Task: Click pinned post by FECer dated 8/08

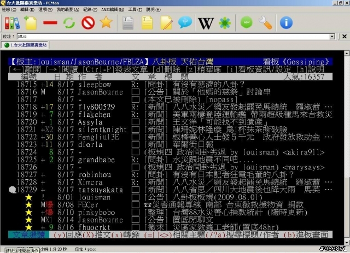Action: (x=170, y=205)
